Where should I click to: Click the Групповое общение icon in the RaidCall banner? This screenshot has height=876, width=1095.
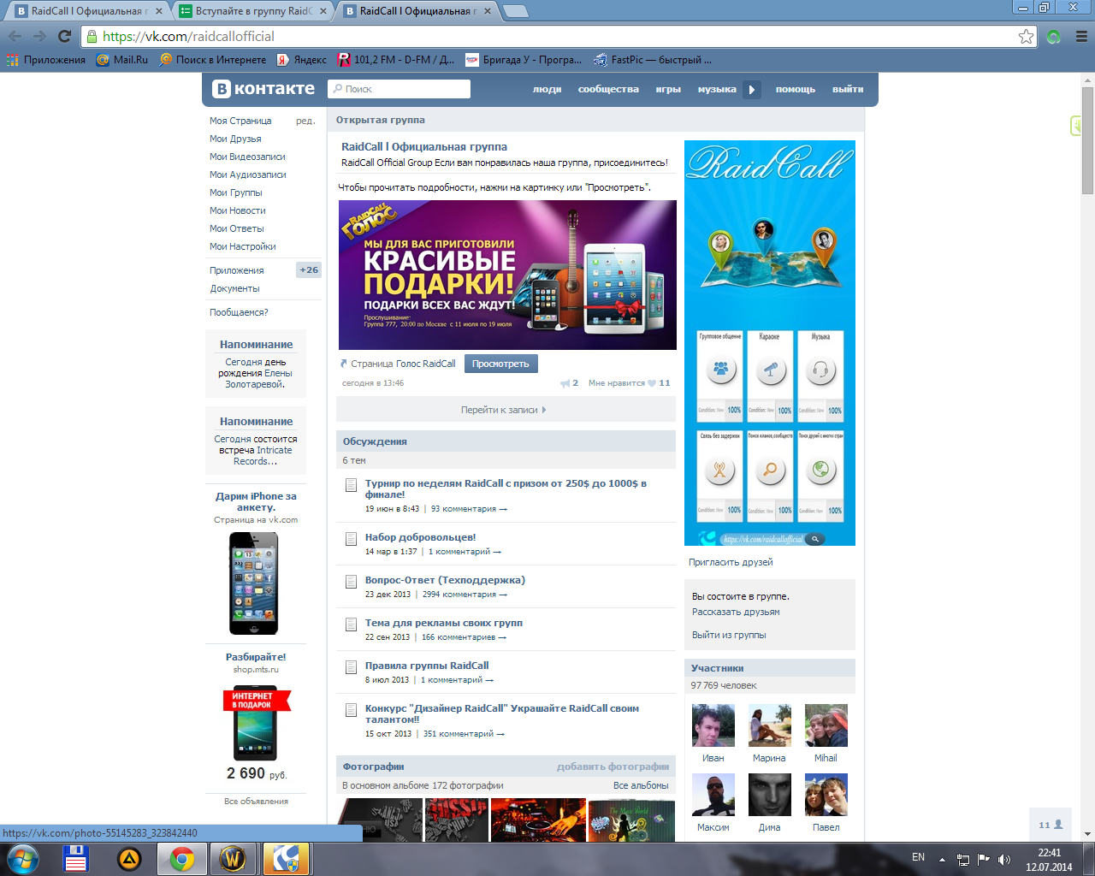pyautogui.click(x=720, y=370)
